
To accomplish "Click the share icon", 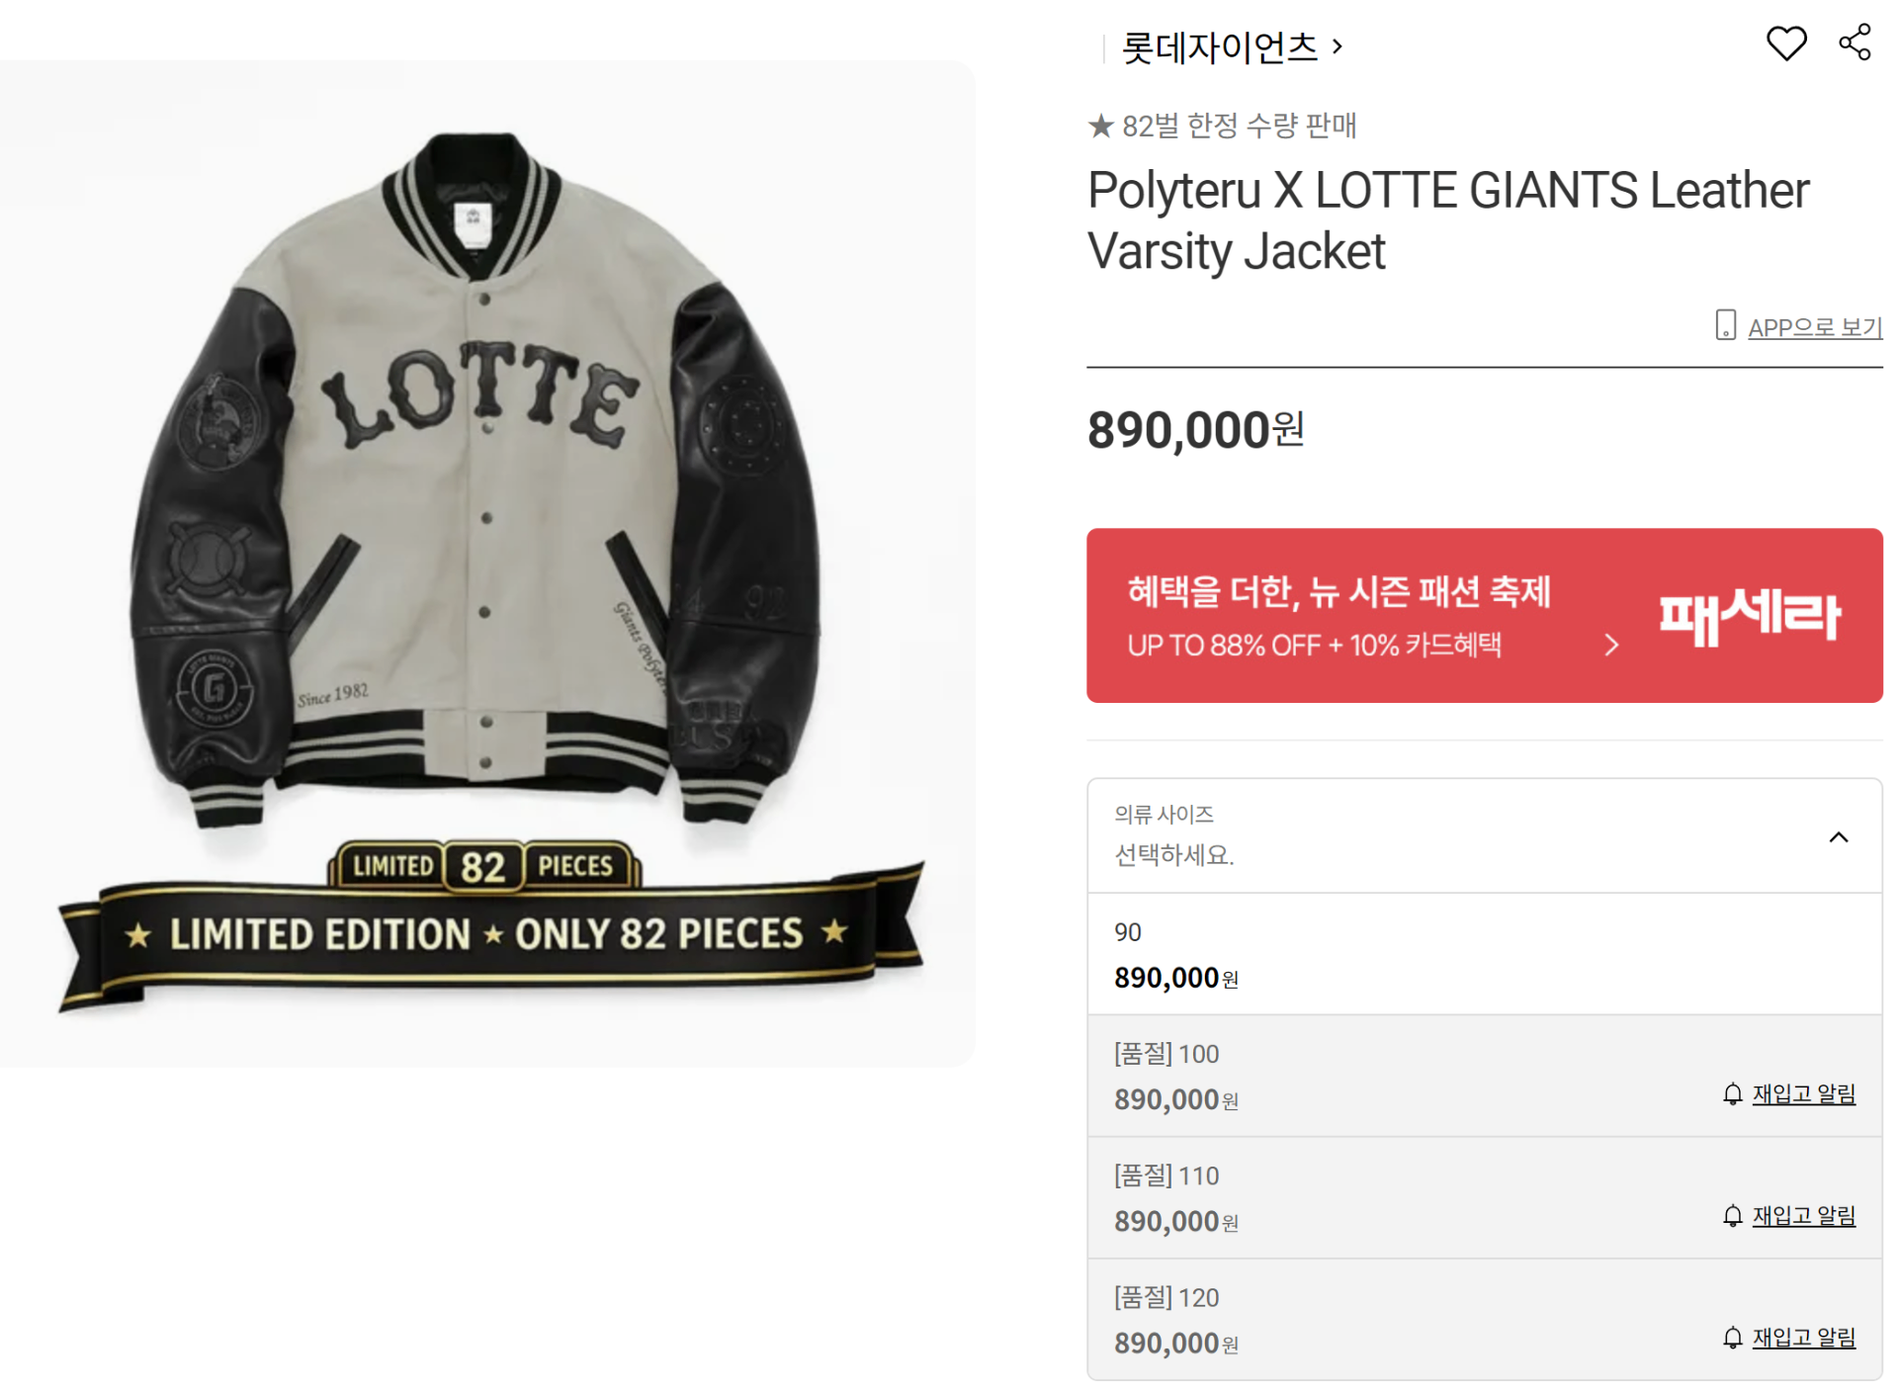I will coord(1855,43).
